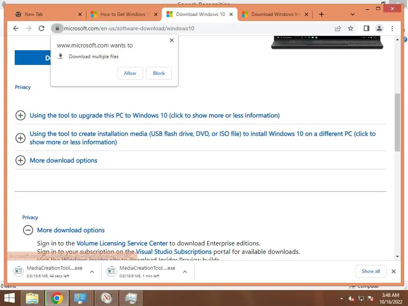The image size is (408, 306).
Task: Expand 'create installation media' section
Action: [x=195, y=138]
